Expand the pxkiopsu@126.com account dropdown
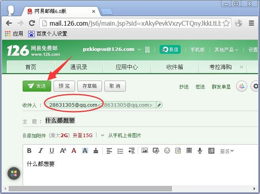 (139, 49)
